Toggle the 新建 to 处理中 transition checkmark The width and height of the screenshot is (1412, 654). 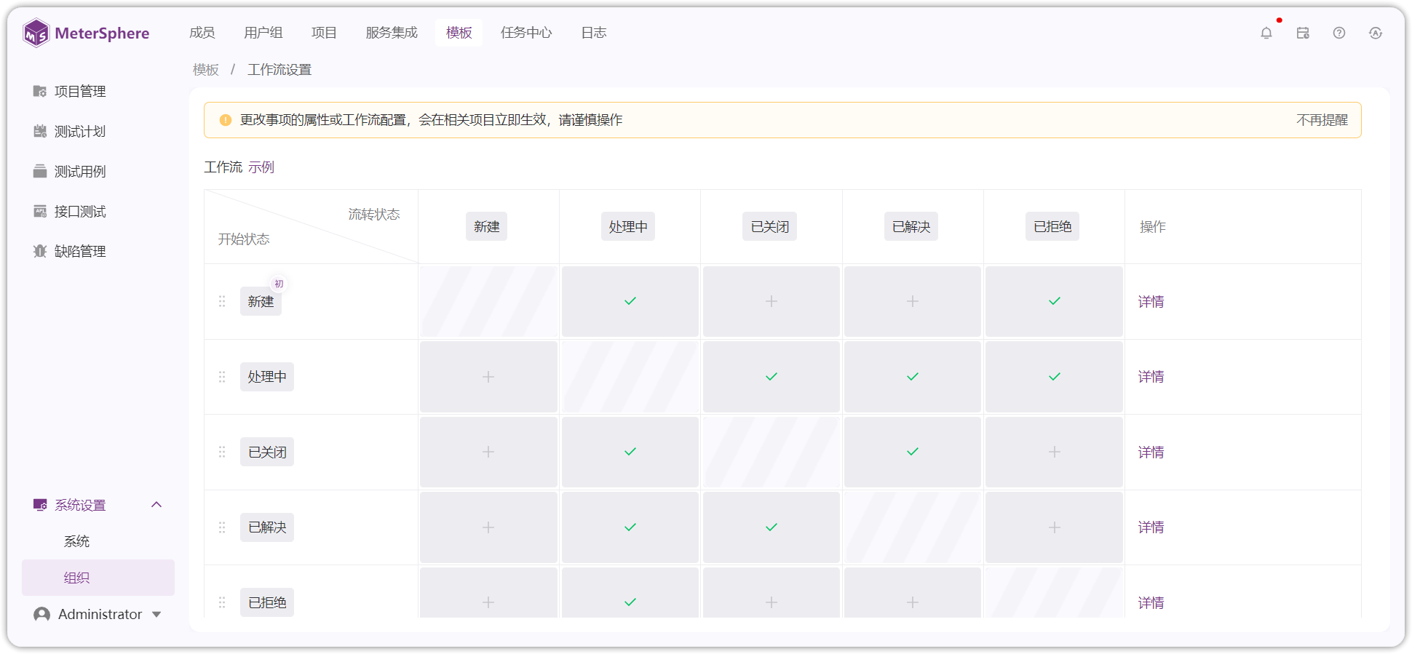click(x=630, y=301)
